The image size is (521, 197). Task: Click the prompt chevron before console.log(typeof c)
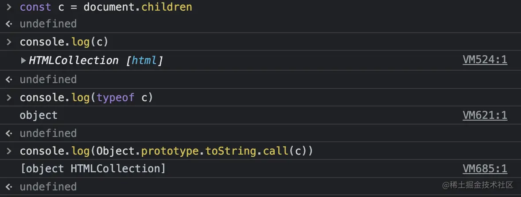(x=9, y=98)
